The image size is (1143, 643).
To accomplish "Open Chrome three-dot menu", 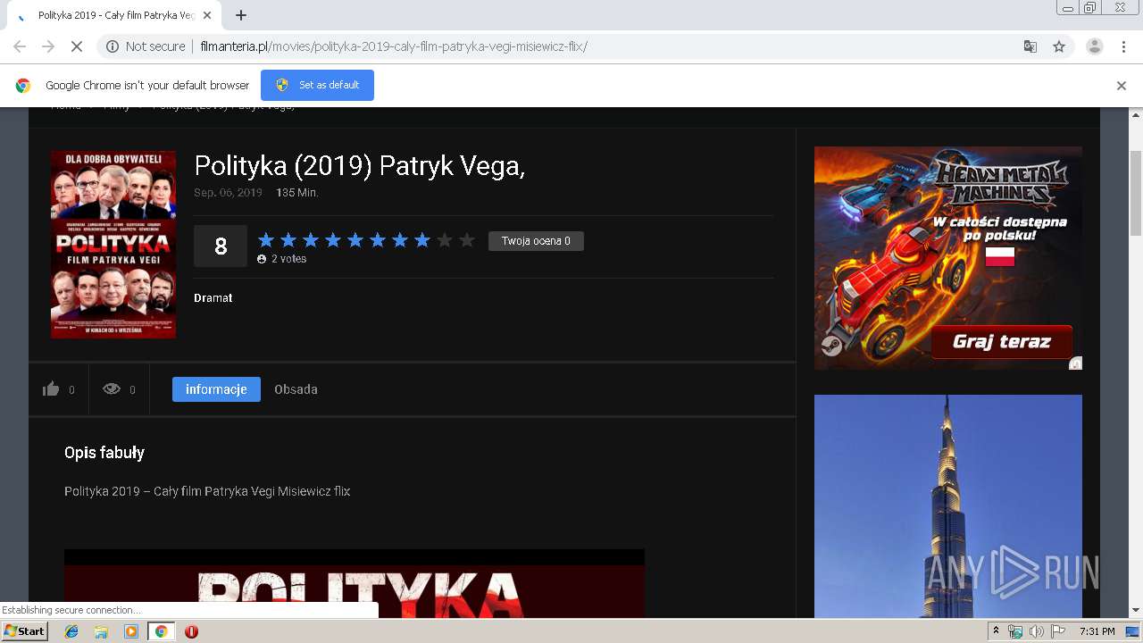I will [x=1123, y=46].
